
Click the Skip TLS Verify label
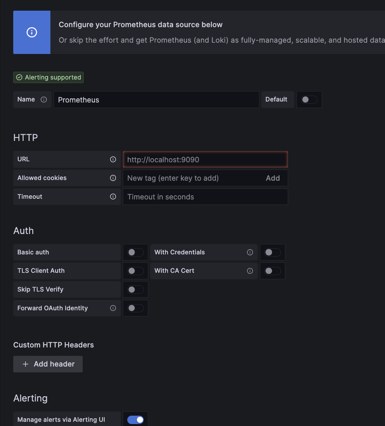click(x=40, y=290)
